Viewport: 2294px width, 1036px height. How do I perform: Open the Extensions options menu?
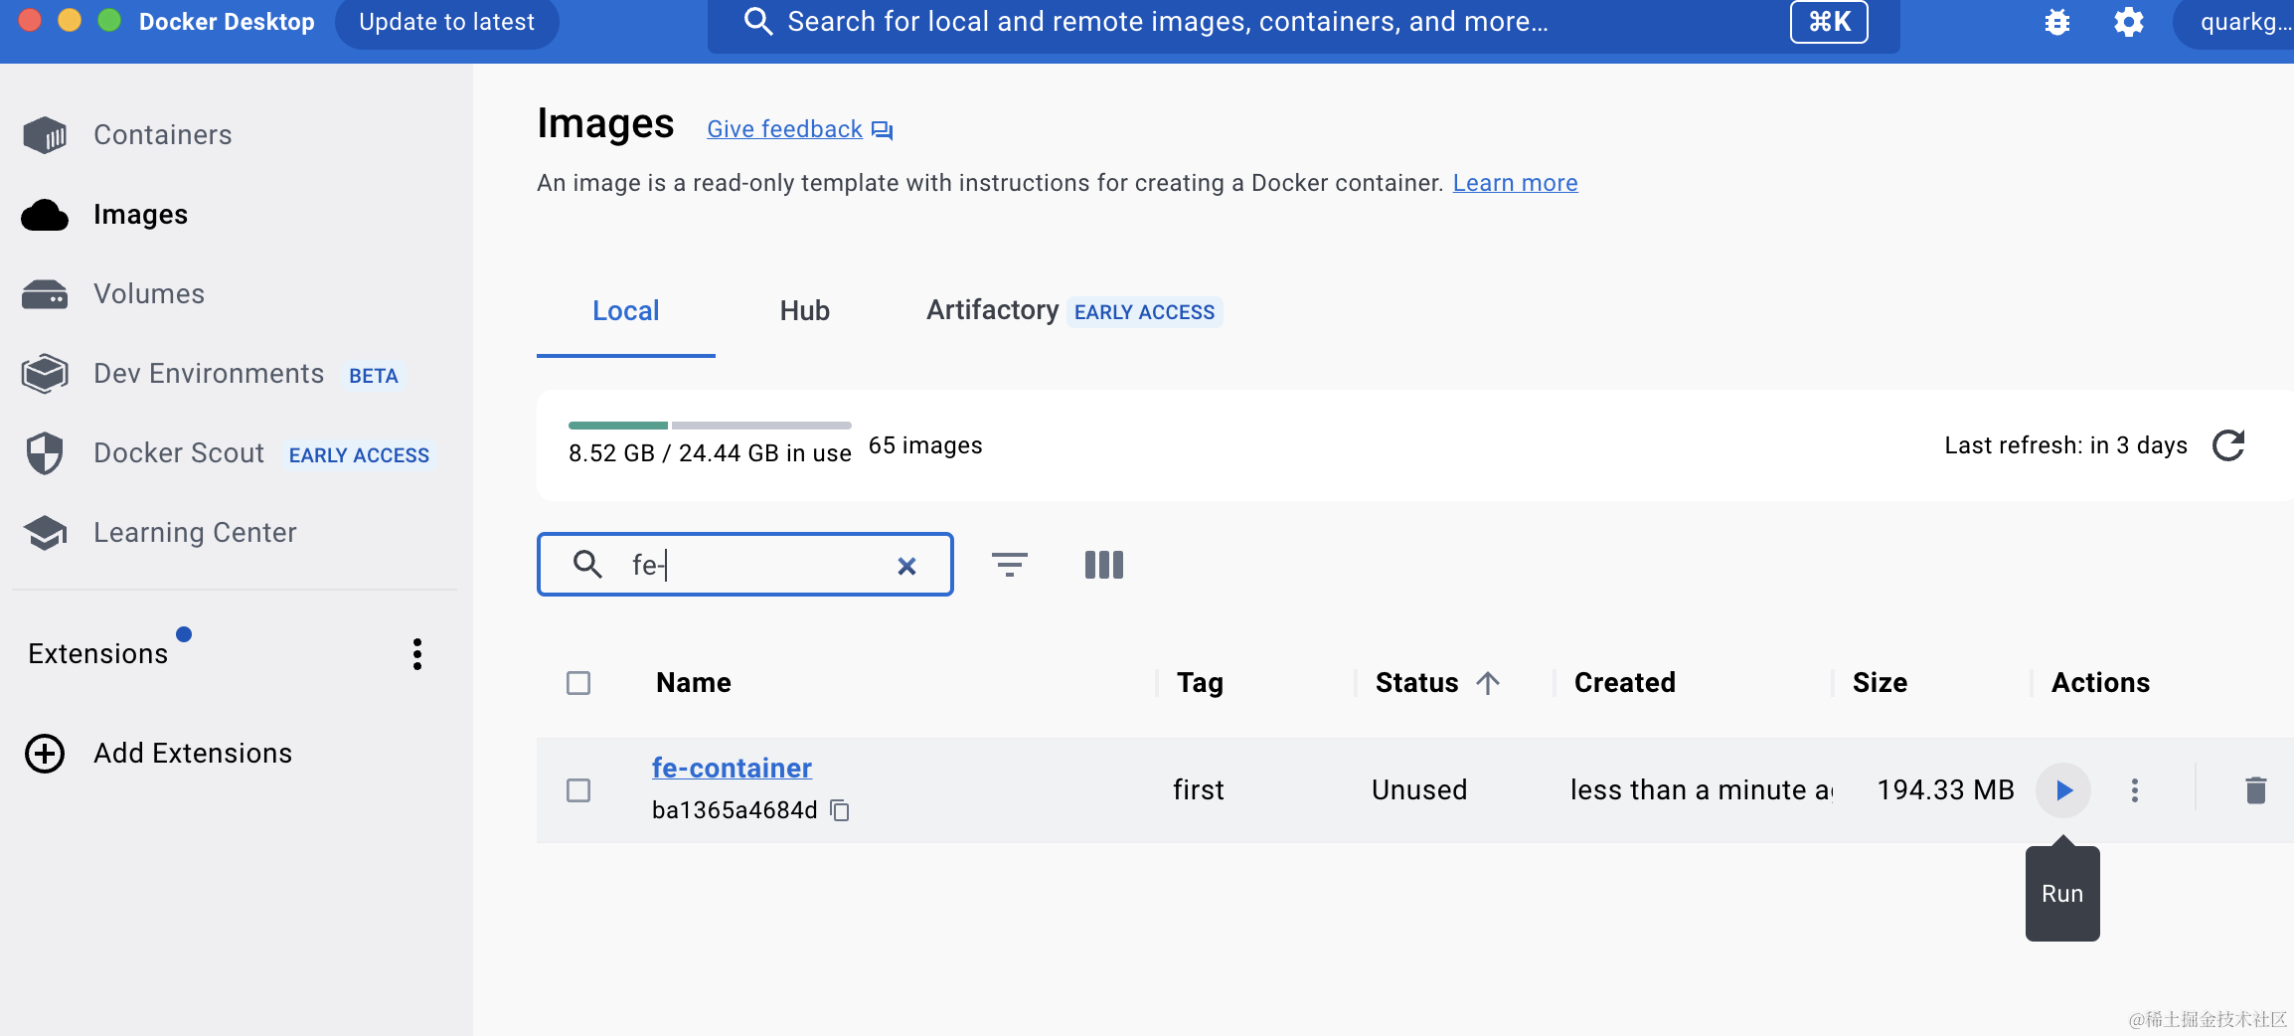click(x=417, y=654)
